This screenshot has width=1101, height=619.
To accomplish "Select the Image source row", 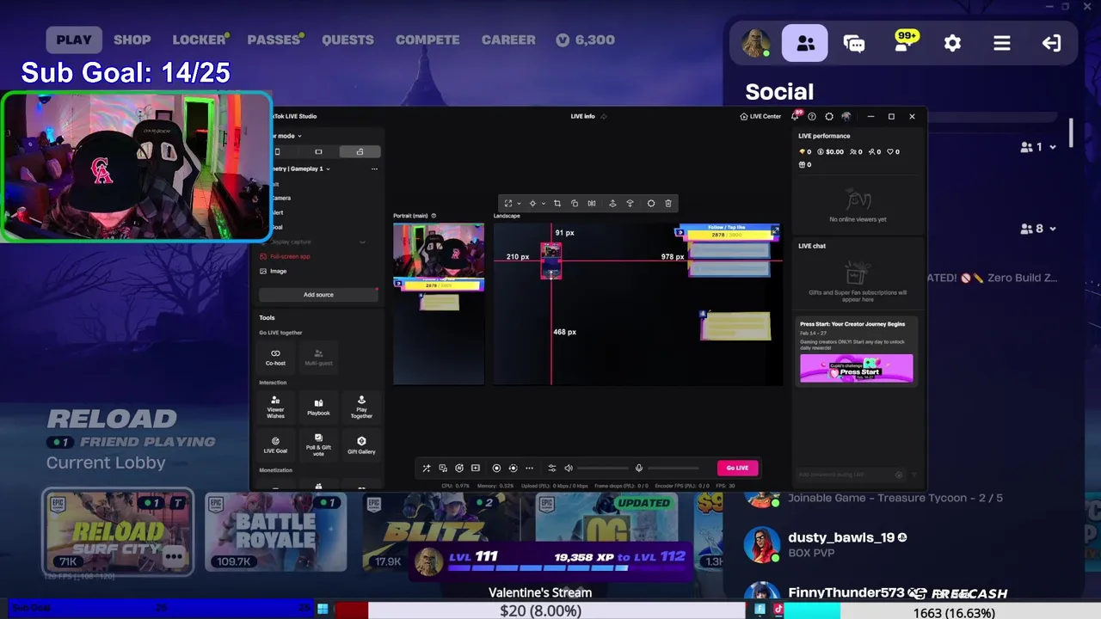I will point(317,271).
